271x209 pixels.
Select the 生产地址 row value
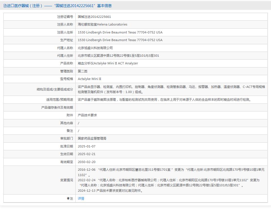pos(120,40)
